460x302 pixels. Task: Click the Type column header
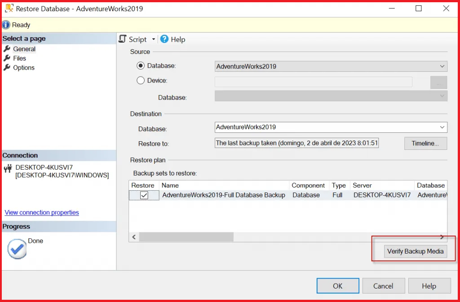(x=340, y=185)
